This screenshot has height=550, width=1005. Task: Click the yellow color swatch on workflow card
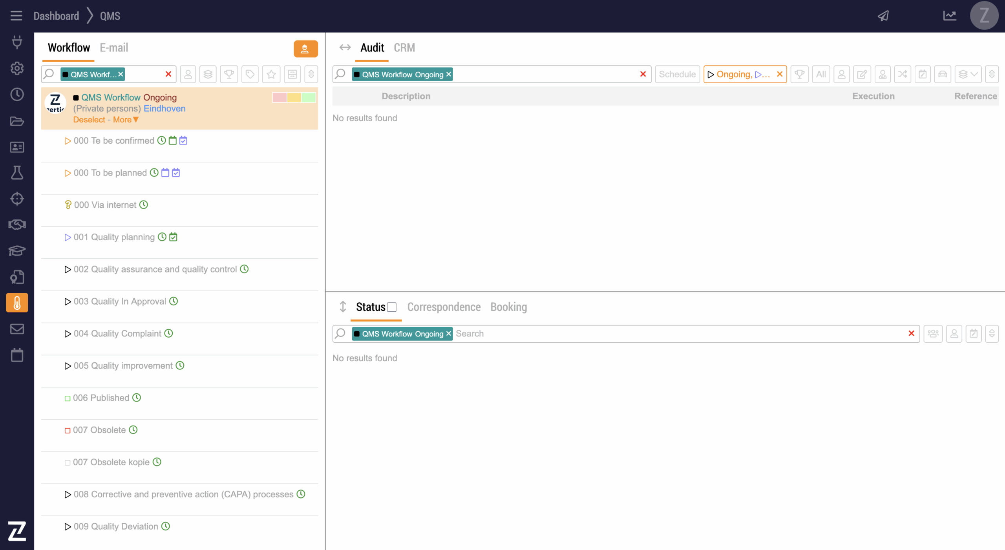coord(294,97)
